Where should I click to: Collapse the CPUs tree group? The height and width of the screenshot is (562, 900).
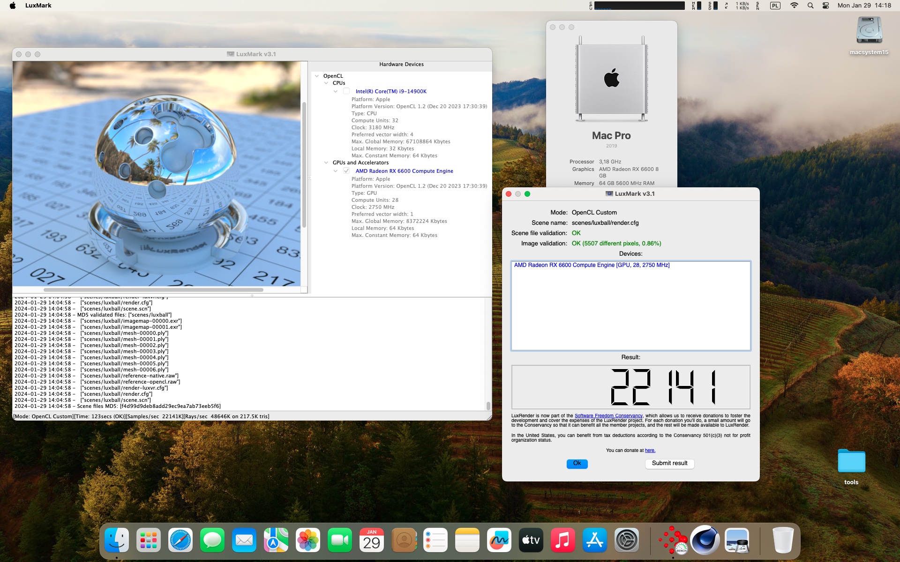point(326,83)
